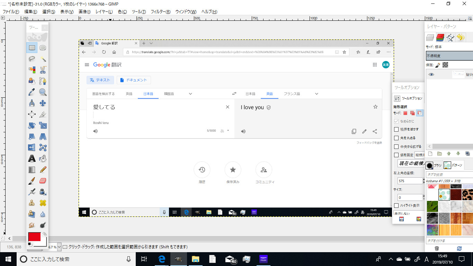Select the Color Picker eyedropper tool
Viewport: 473px width, 266px height.
click(x=32, y=92)
